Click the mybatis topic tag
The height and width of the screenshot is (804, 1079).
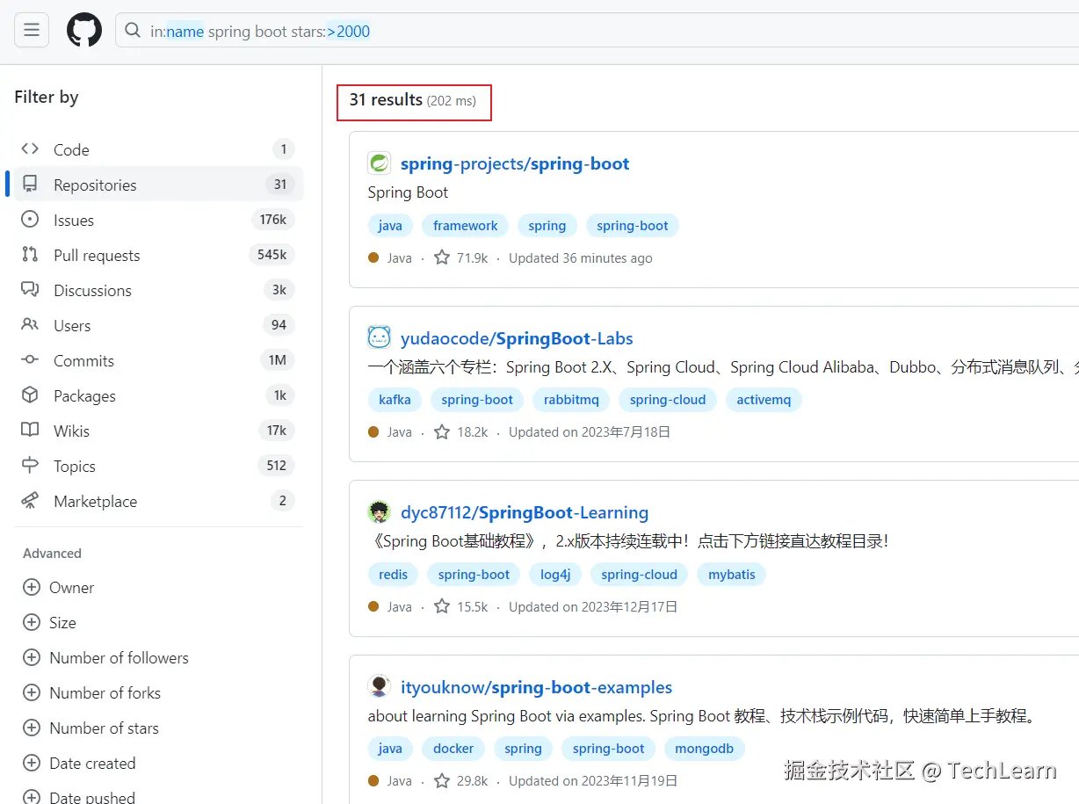[x=732, y=575]
